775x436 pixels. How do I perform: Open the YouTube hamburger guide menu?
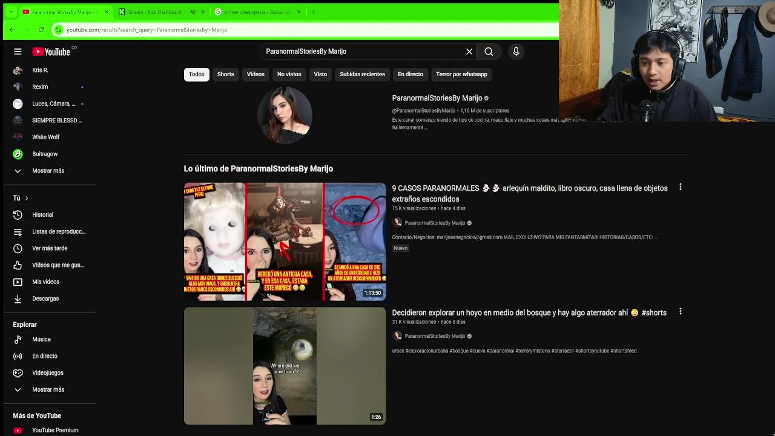tap(18, 52)
